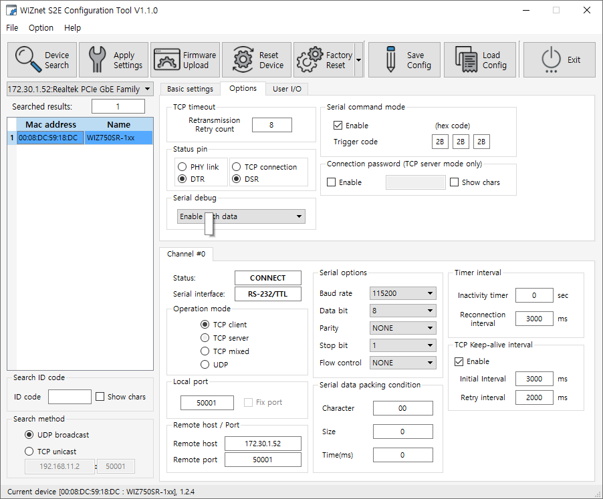Click the Remote port input field
The image size is (603, 499).
point(263,460)
